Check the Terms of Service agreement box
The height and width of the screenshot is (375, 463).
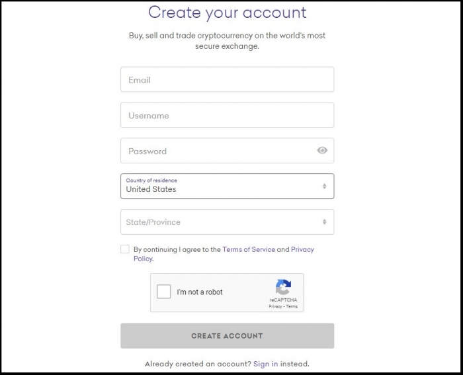pyautogui.click(x=125, y=249)
